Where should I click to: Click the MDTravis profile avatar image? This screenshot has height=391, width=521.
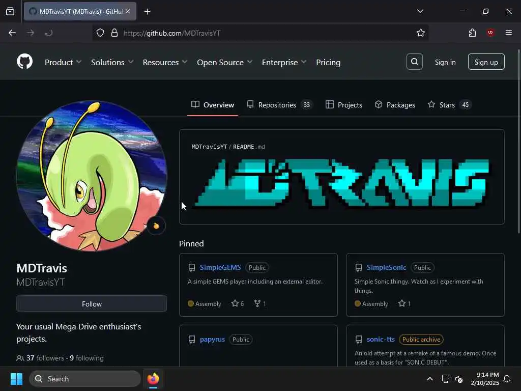click(92, 176)
